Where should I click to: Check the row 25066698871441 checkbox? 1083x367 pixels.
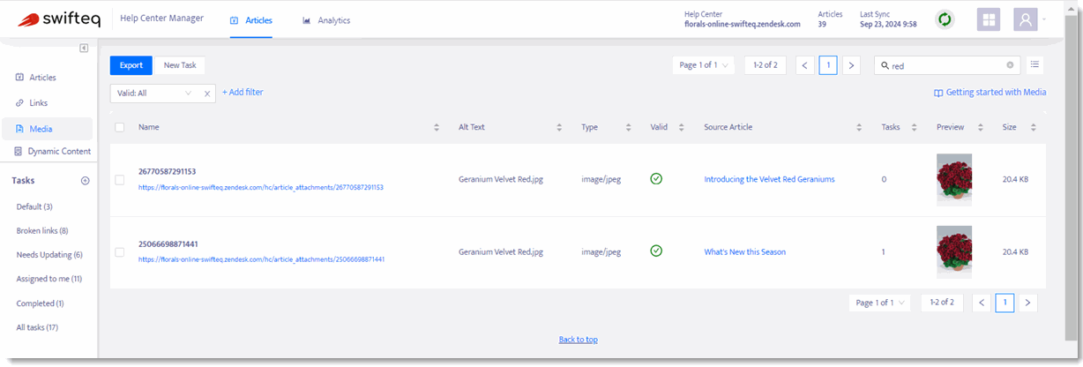point(120,252)
